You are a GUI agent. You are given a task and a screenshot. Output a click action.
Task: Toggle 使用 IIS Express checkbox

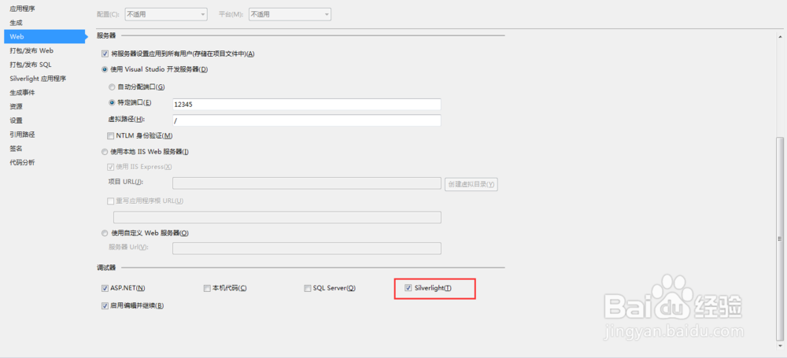110,167
